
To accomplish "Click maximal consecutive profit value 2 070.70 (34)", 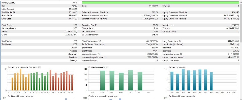I will [152, 57].
